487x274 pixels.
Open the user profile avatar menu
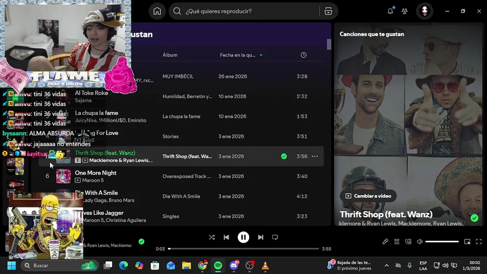[425, 11]
